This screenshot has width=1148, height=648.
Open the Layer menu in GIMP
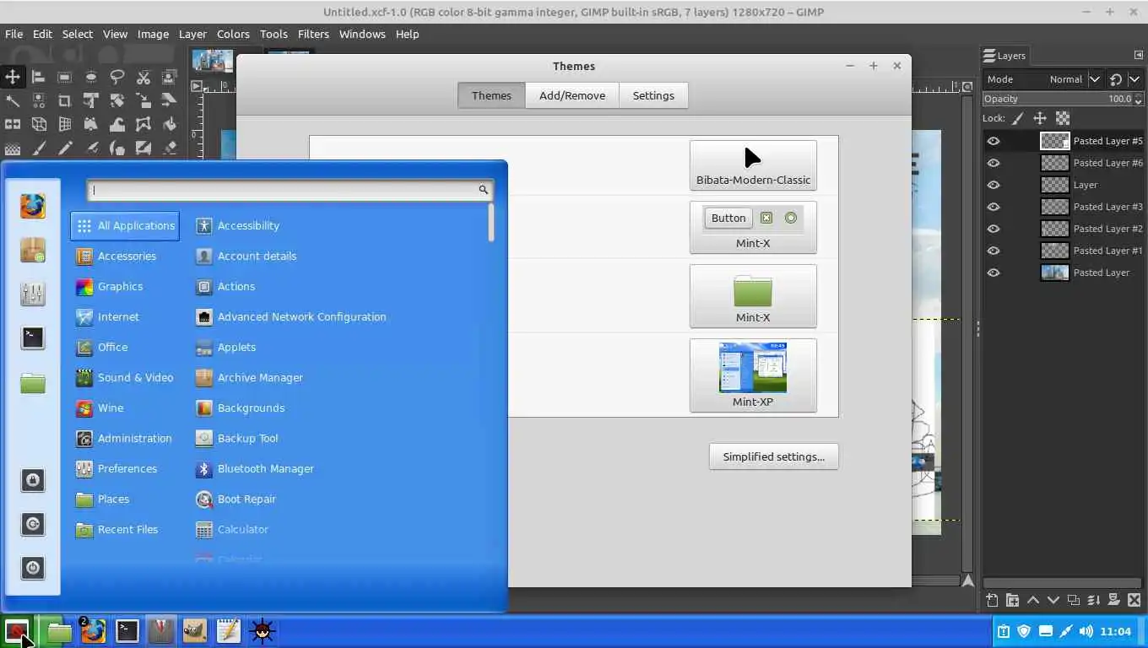(192, 34)
